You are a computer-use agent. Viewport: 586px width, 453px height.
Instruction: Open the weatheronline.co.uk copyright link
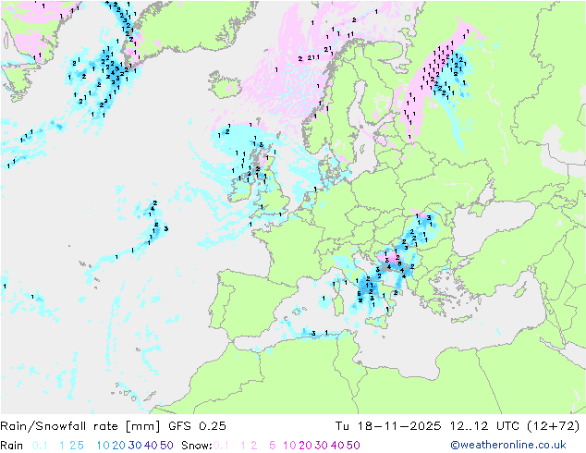[x=508, y=446]
